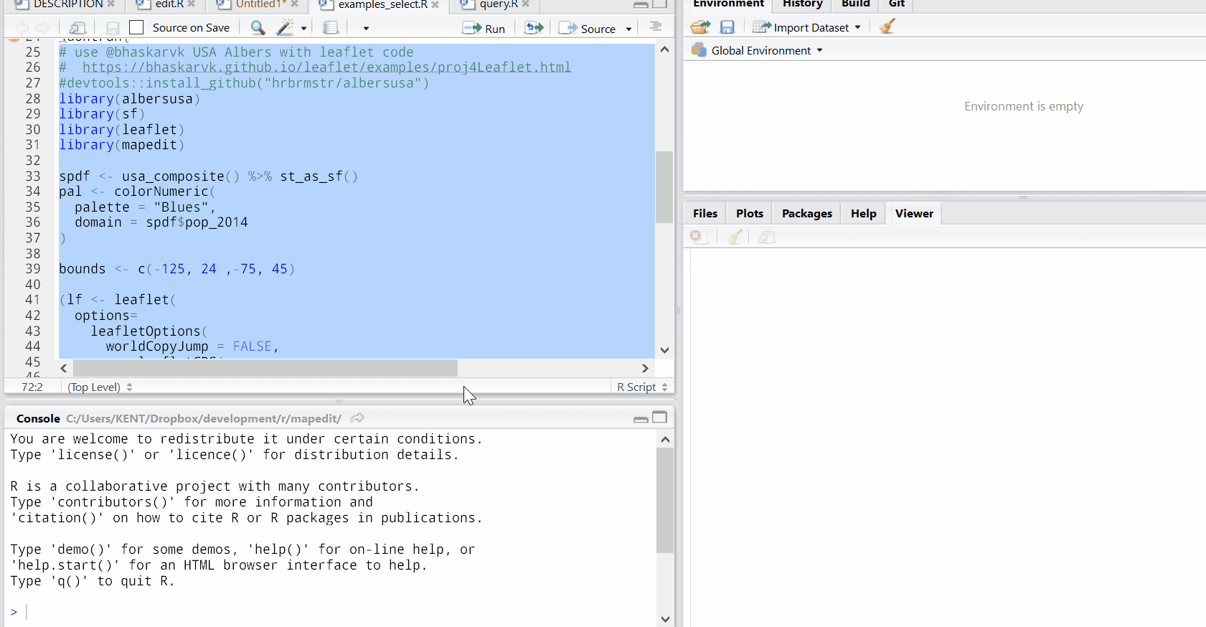Select the Viewer tab
Viewport: 1206px width, 627px height.
(914, 214)
